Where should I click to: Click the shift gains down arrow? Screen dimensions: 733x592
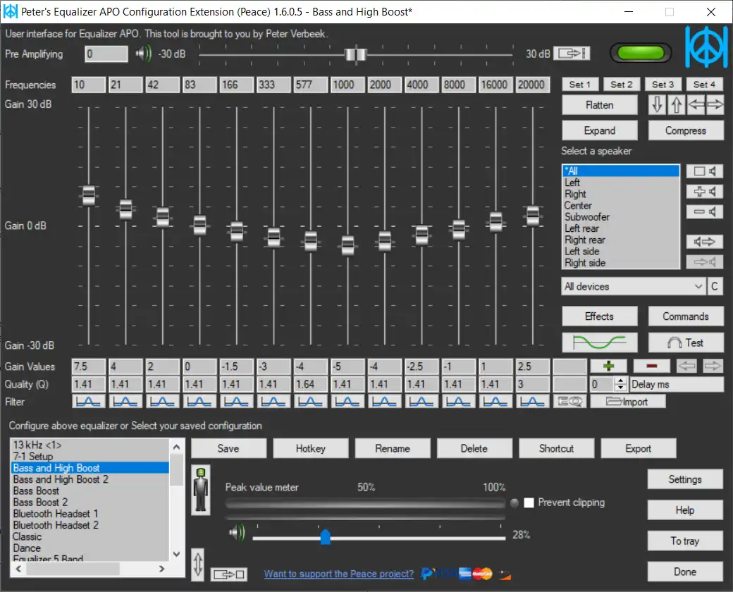657,105
